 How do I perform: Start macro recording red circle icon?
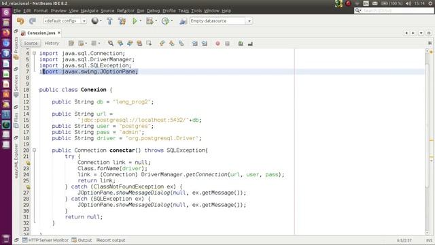tap(217, 44)
